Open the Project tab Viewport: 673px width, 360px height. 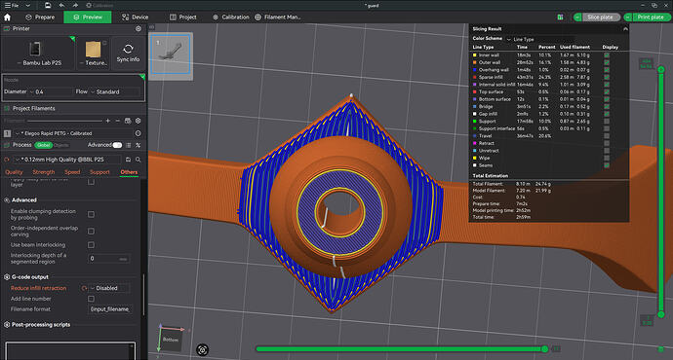183,18
